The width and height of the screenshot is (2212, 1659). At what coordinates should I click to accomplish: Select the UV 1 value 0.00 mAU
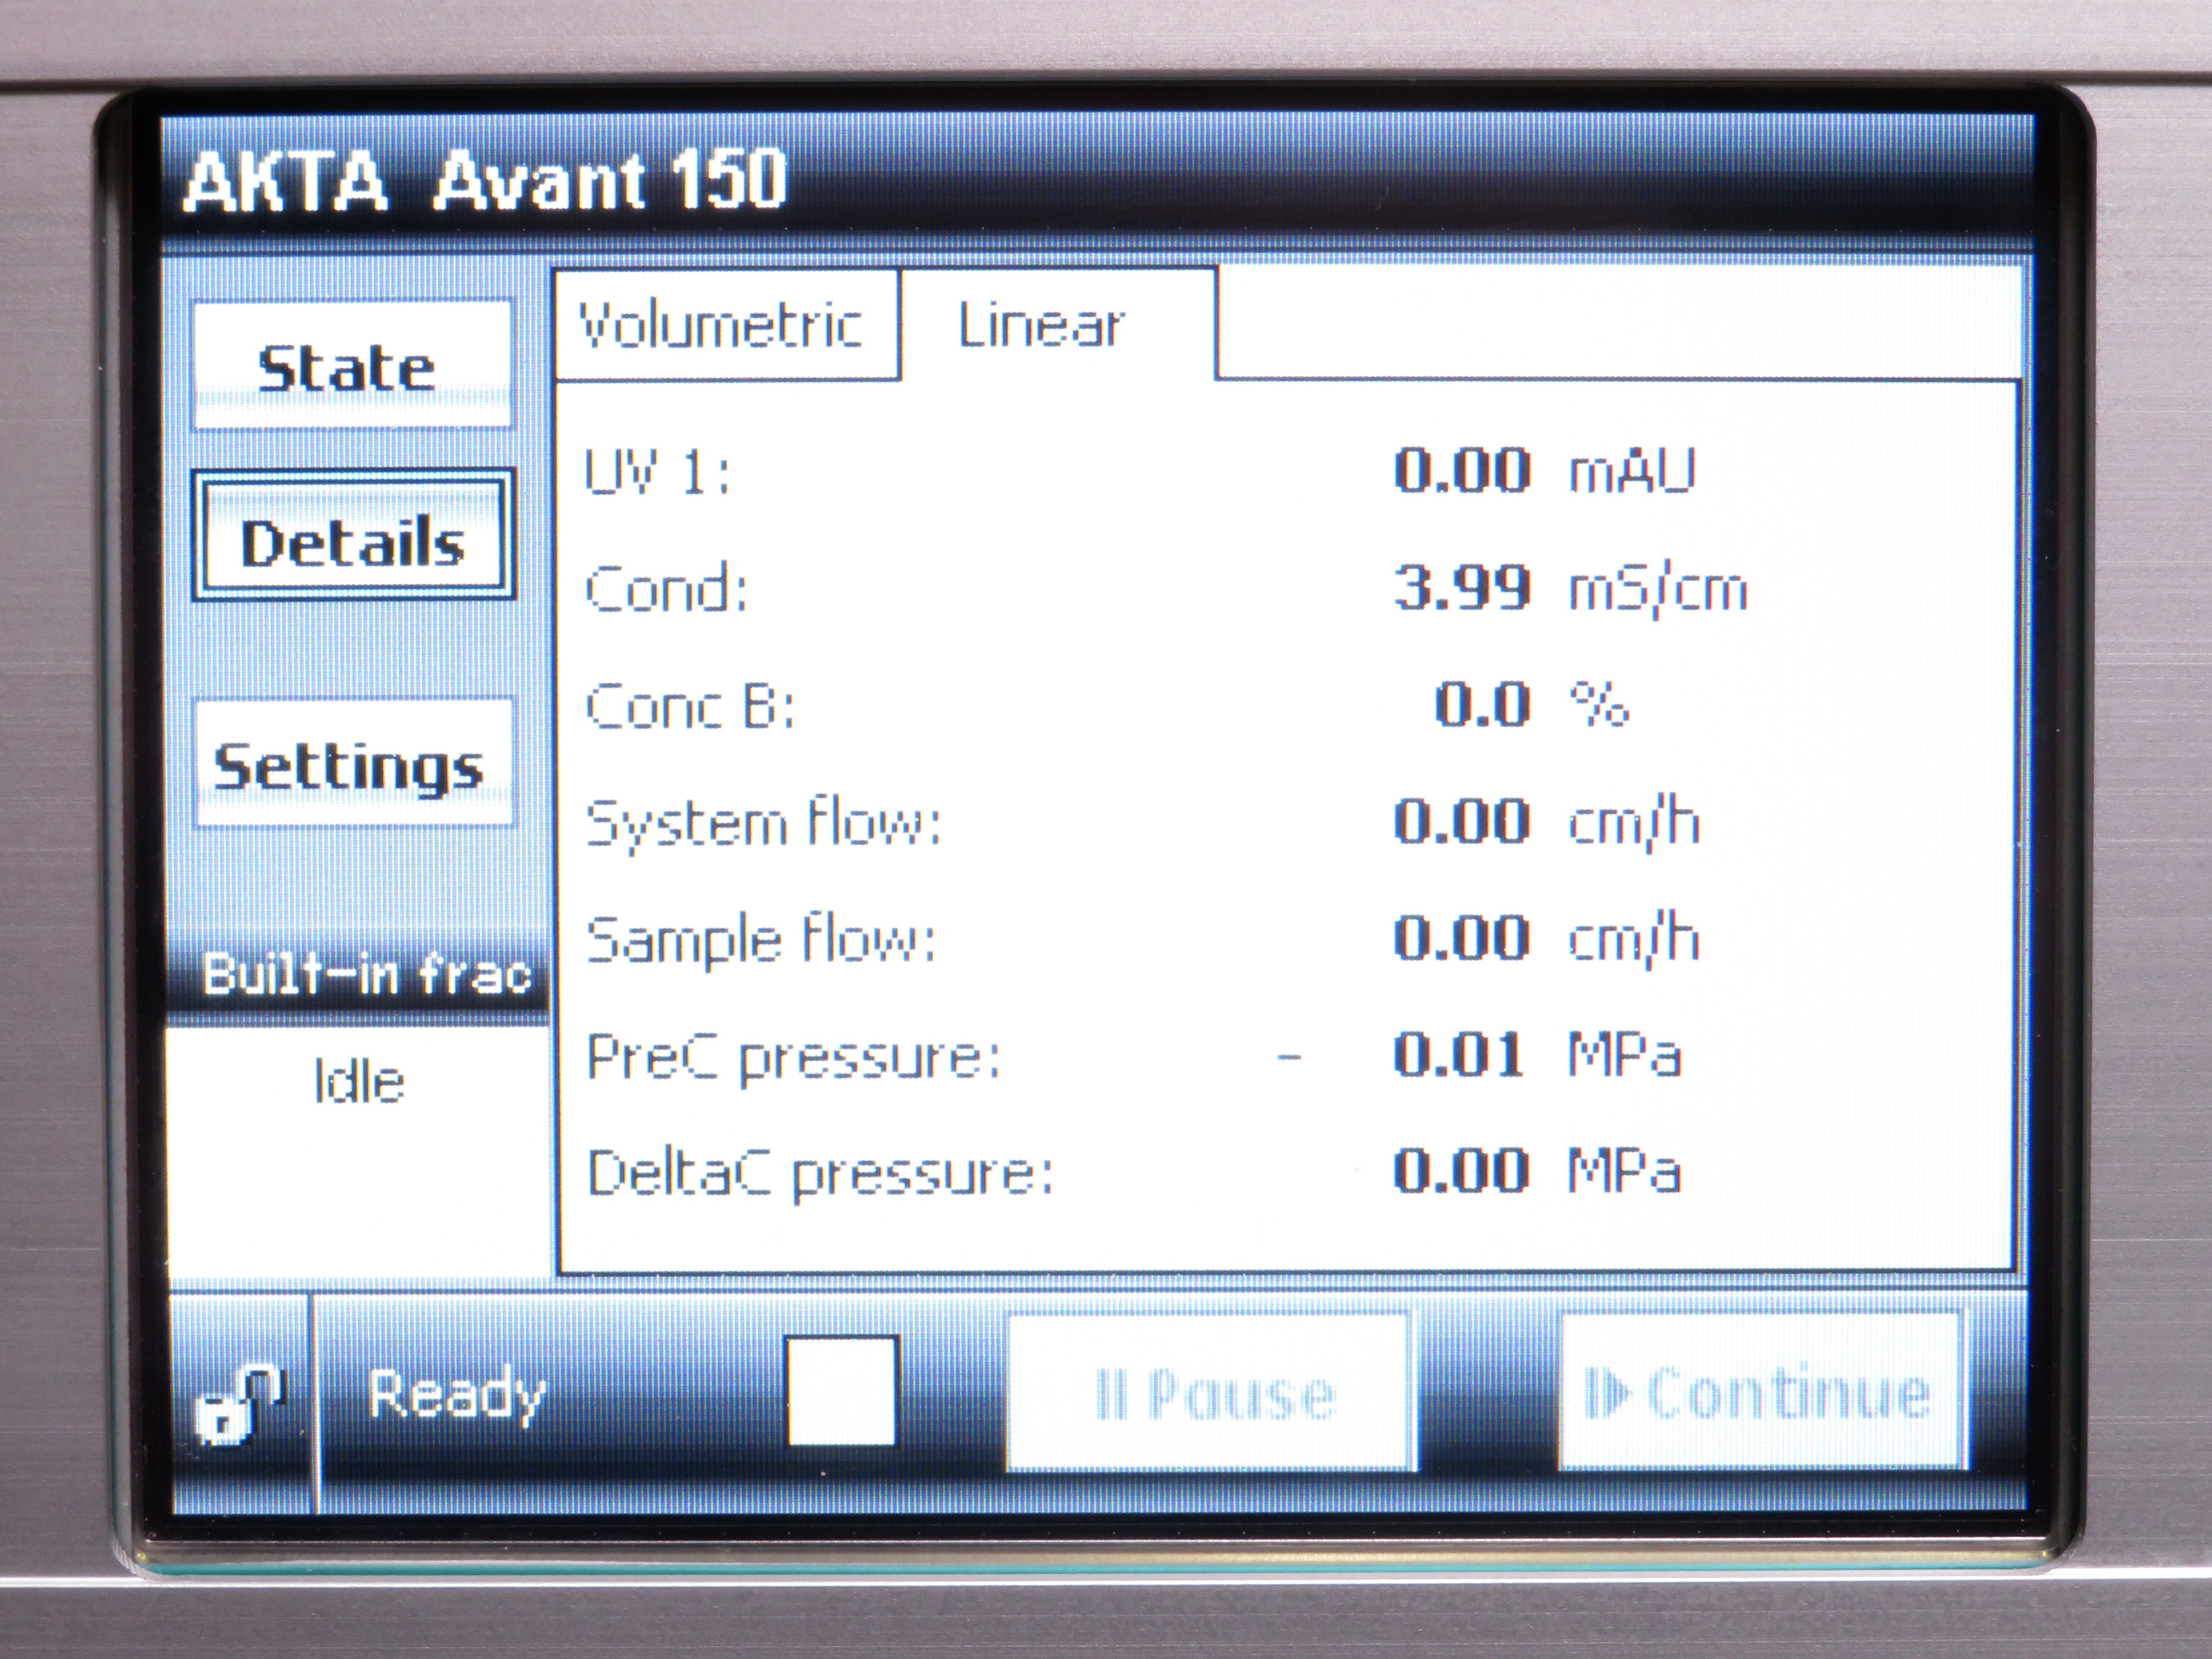[1545, 471]
